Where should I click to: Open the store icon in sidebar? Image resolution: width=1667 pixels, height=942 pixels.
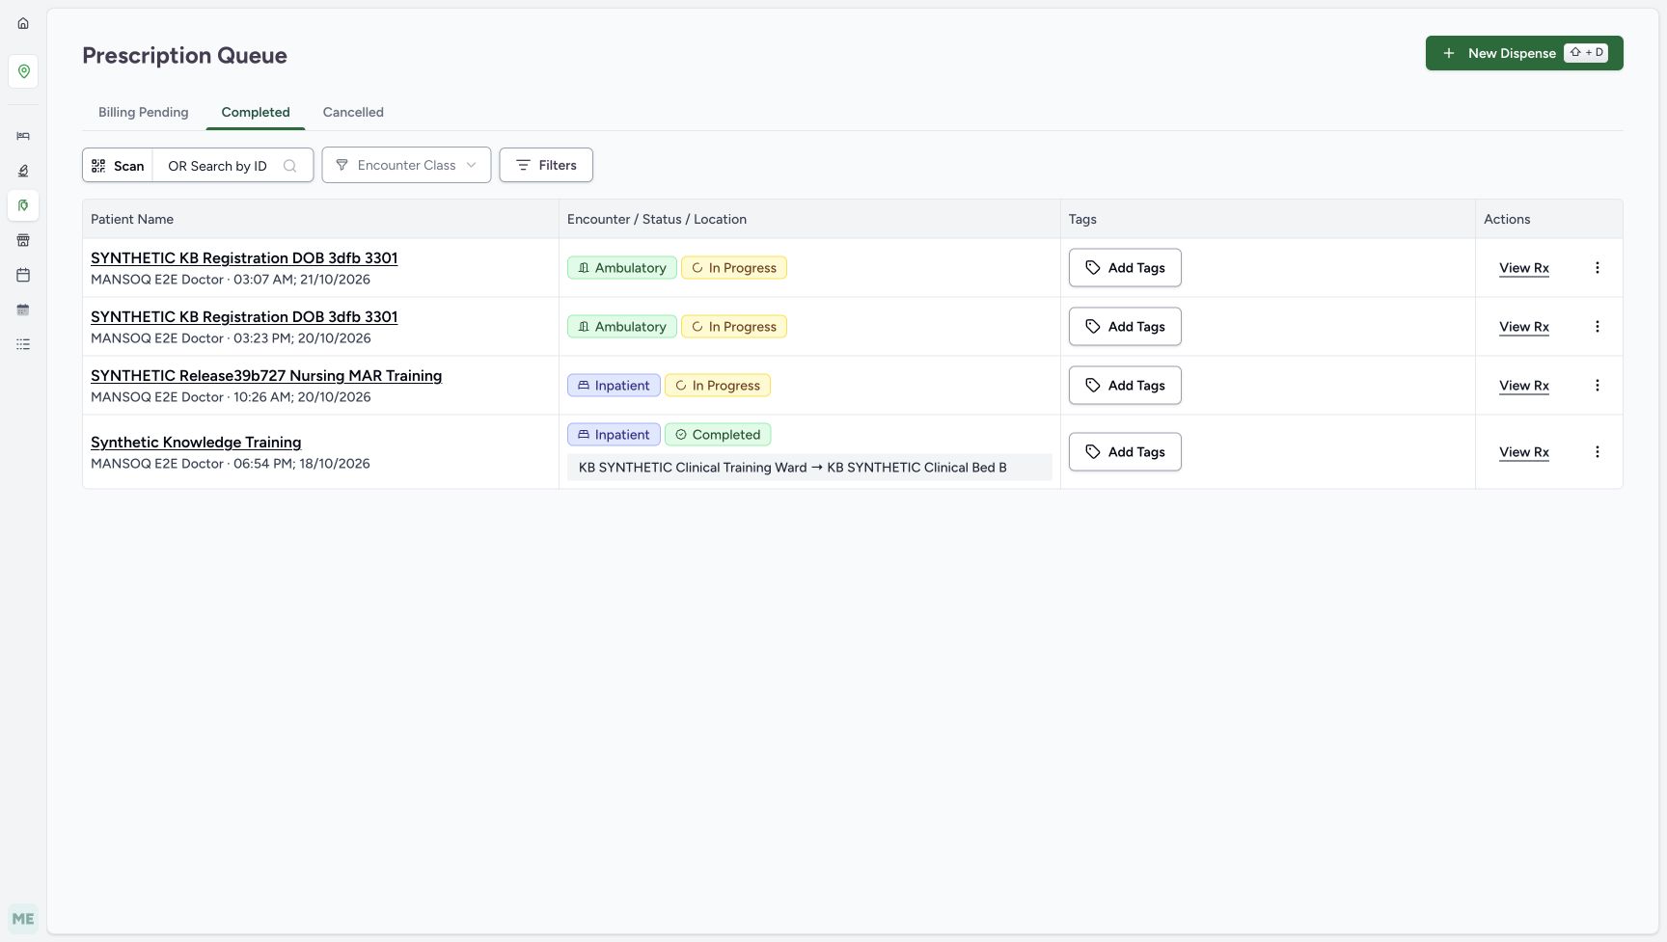click(23, 240)
